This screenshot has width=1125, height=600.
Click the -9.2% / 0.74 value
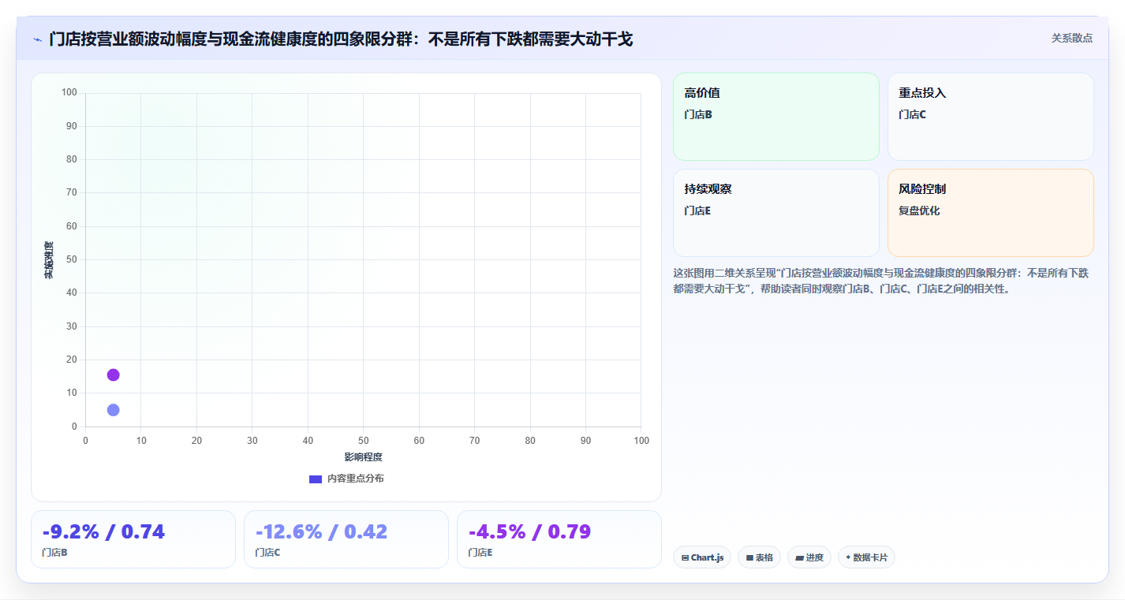[103, 532]
